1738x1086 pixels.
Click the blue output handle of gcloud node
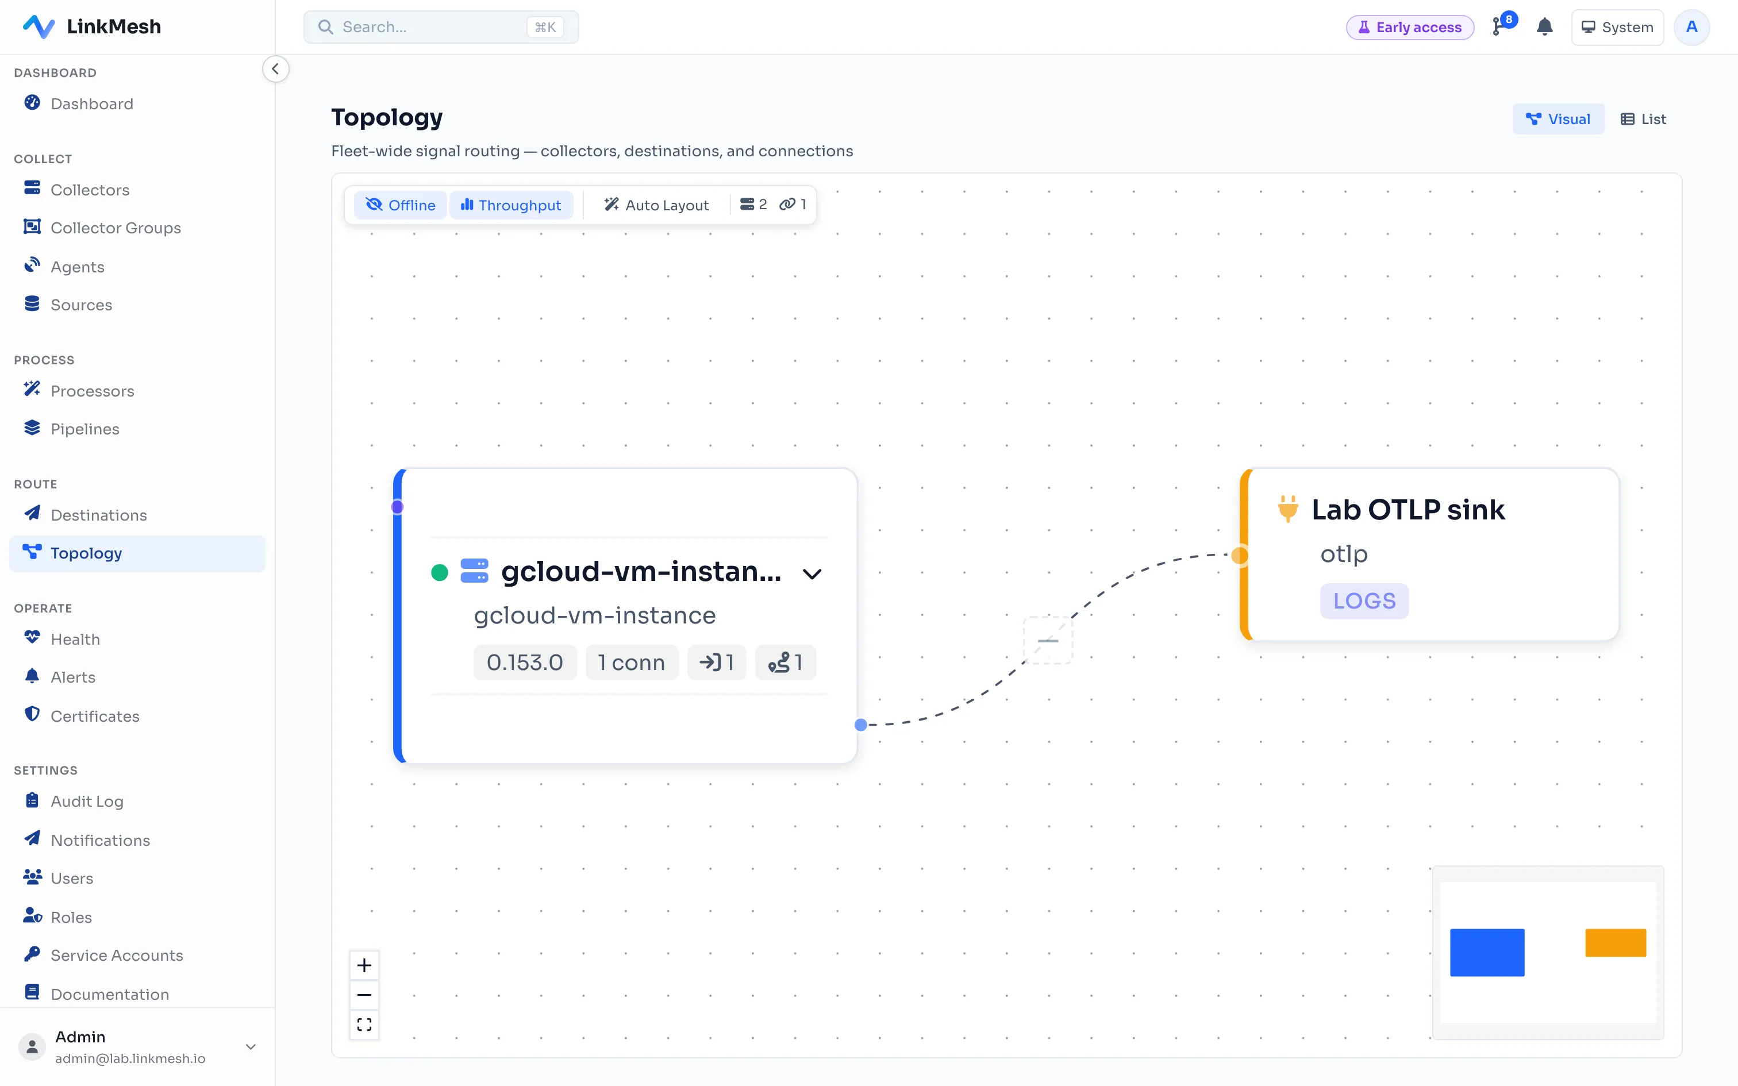[860, 725]
